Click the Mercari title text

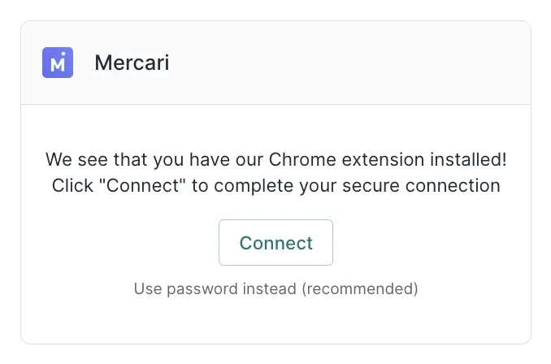(132, 63)
